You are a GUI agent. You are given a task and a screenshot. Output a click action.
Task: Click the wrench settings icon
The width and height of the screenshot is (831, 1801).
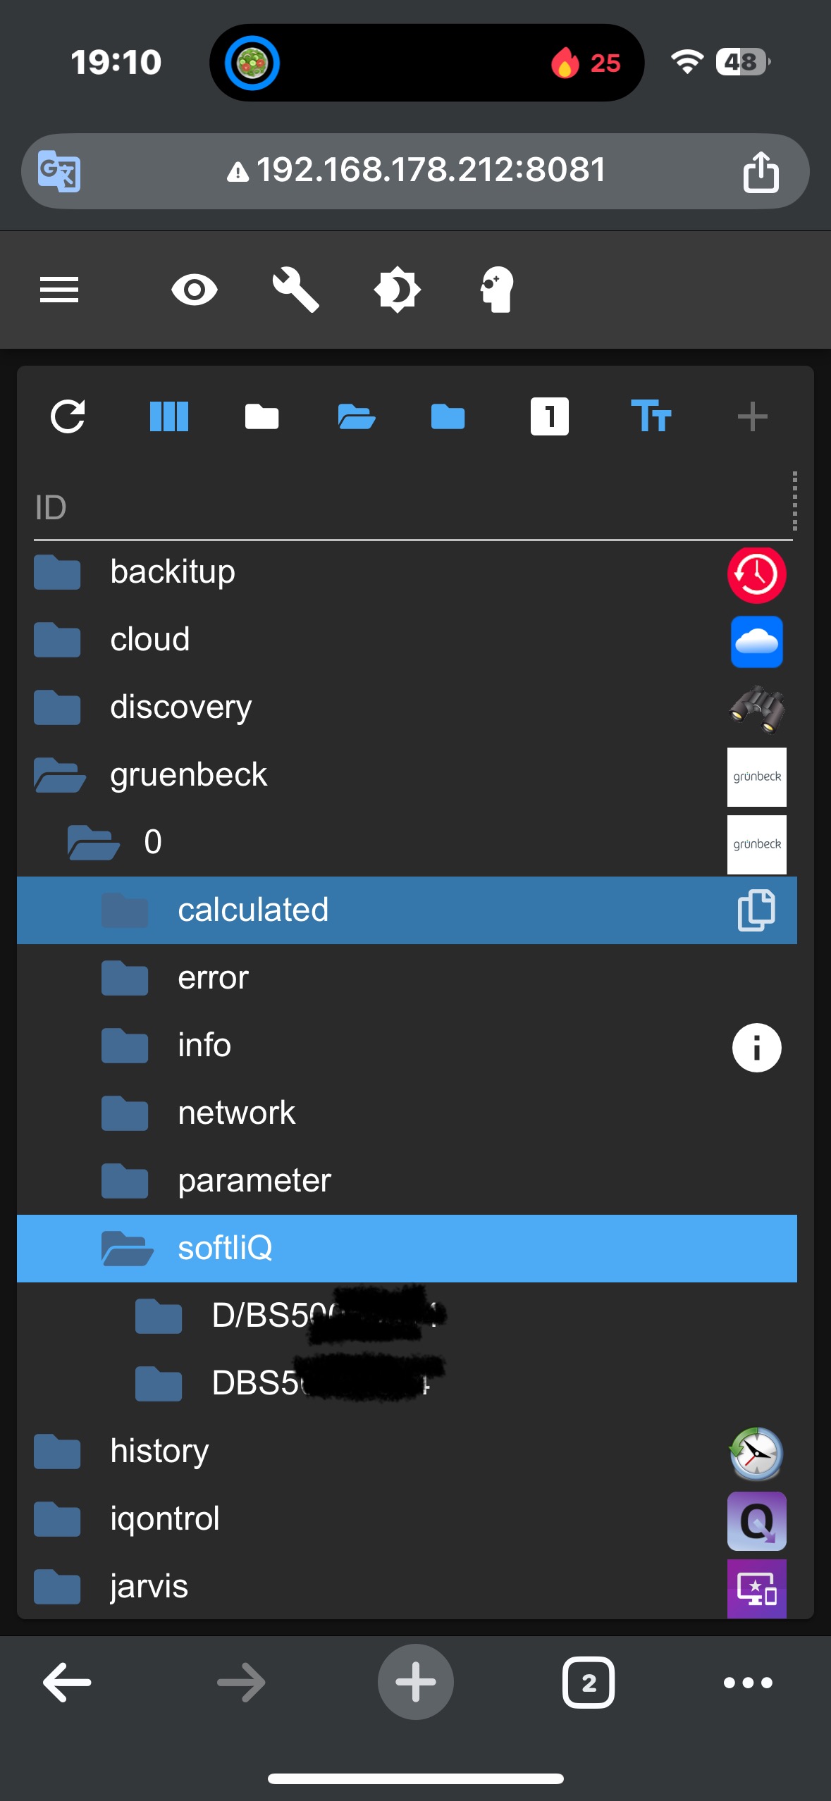(x=296, y=290)
